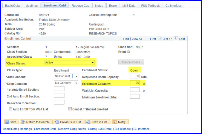Jump to Last row link

point(182,39)
